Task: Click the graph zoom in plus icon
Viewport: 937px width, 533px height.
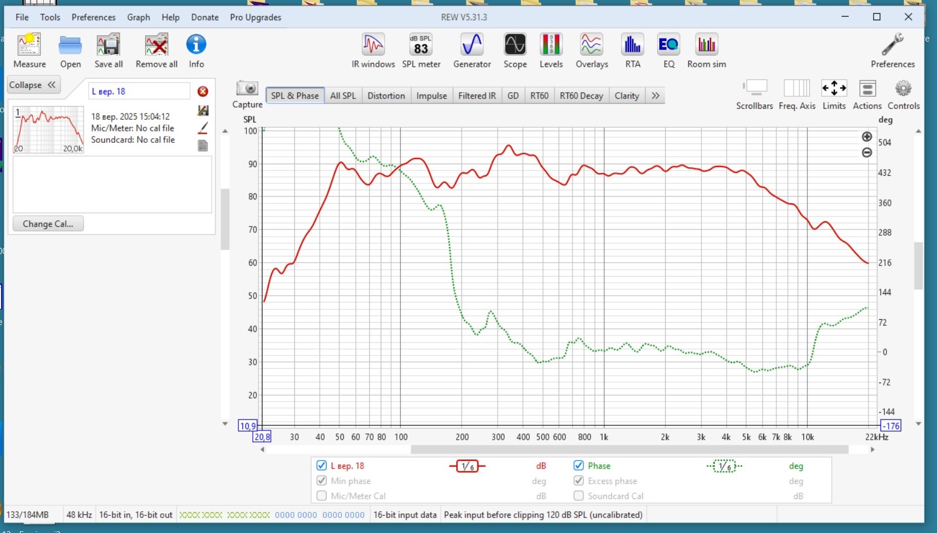Action: point(867,137)
